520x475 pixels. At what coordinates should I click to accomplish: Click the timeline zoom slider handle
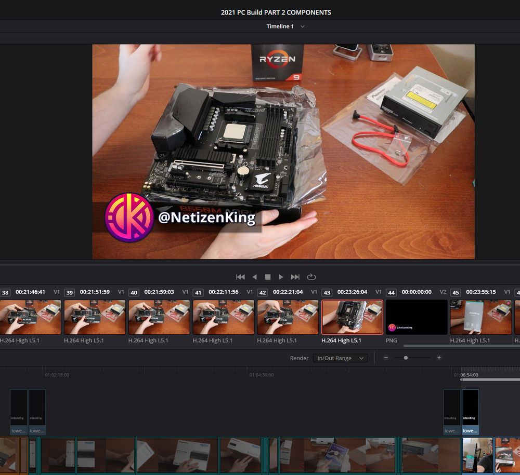[406, 358]
